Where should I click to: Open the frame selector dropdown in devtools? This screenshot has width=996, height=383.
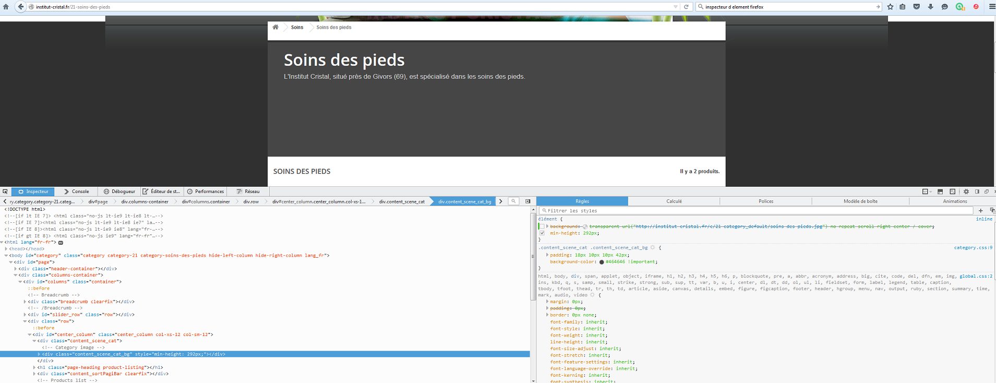[x=927, y=191]
